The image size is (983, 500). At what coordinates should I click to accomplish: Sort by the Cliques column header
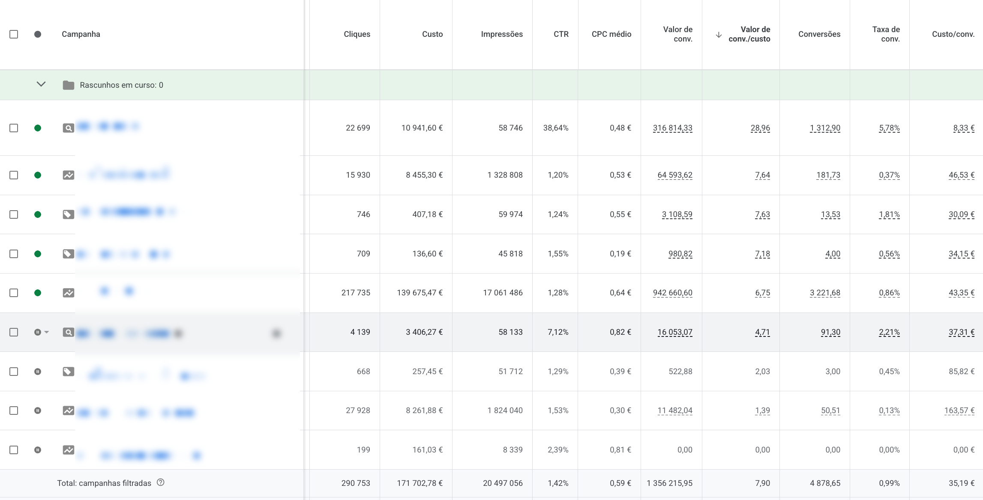(x=357, y=34)
